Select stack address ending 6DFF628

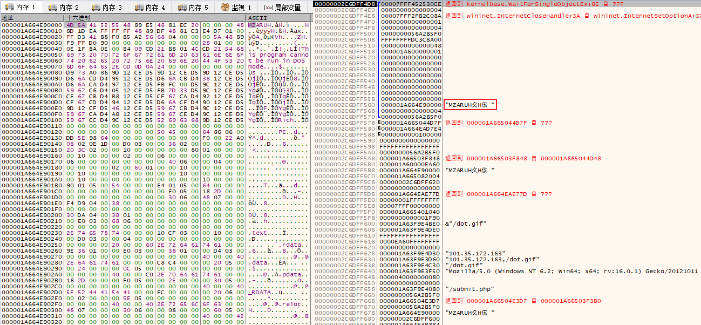pyautogui.click(x=344, y=253)
